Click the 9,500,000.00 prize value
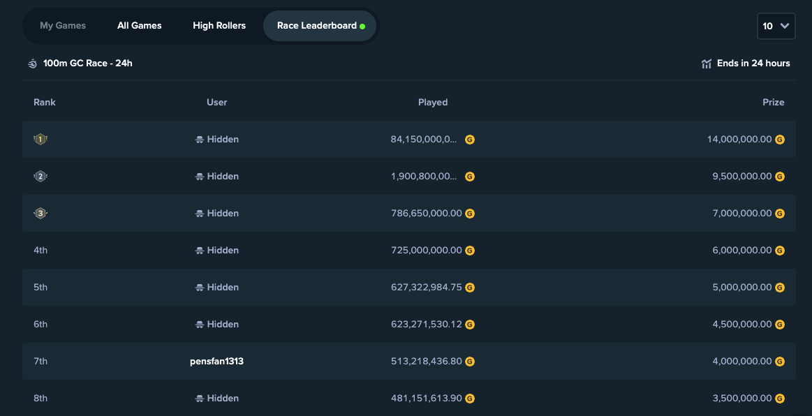Image resolution: width=812 pixels, height=416 pixels. pos(742,176)
